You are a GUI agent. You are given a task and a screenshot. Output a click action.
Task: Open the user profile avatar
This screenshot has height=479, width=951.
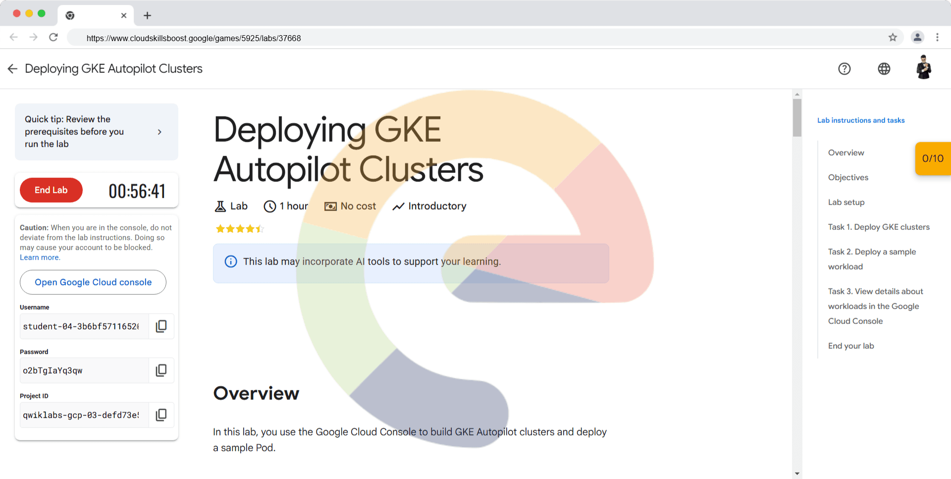click(923, 68)
